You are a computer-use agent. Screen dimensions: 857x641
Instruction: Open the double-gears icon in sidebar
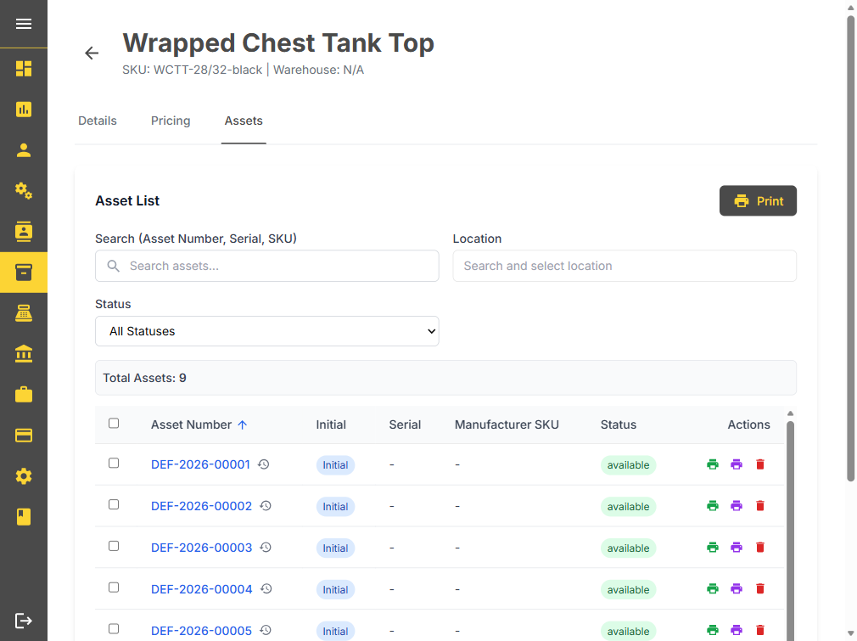click(24, 191)
